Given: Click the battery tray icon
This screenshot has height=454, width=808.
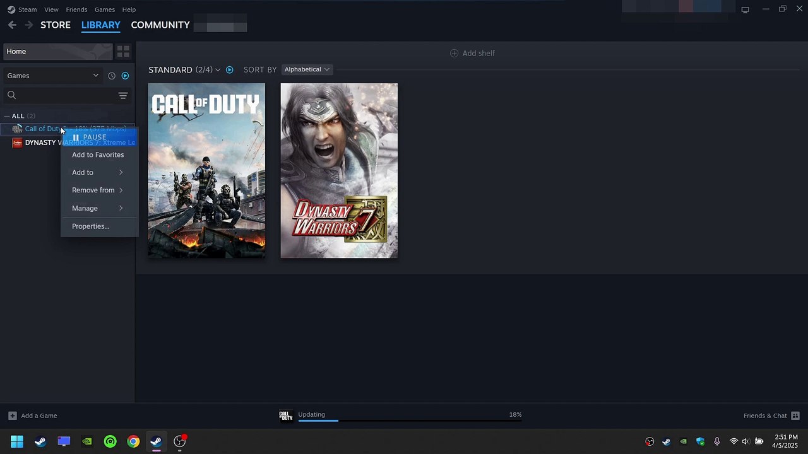Looking at the screenshot, I should [759, 441].
